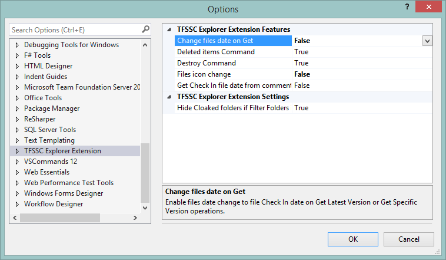This screenshot has width=446, height=260.
Task: Click False value of Files icon change
Action: pos(302,74)
